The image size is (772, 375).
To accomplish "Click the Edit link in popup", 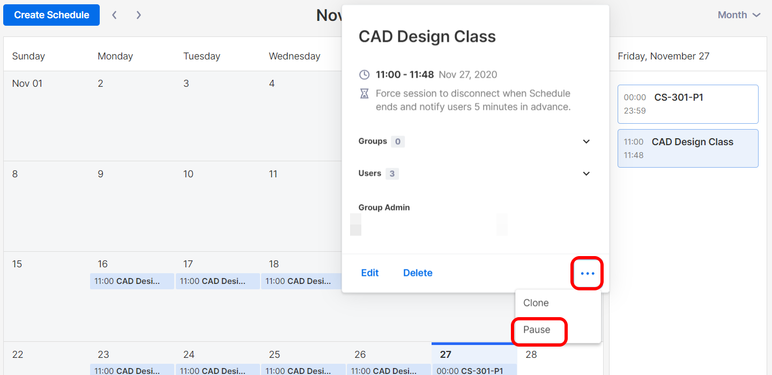I will [x=370, y=273].
